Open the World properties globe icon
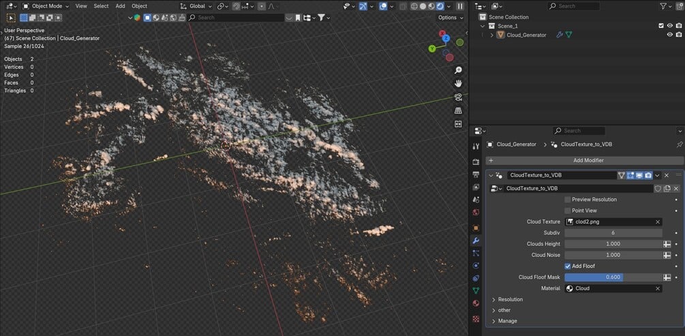The width and height of the screenshot is (685, 336). pos(476,213)
